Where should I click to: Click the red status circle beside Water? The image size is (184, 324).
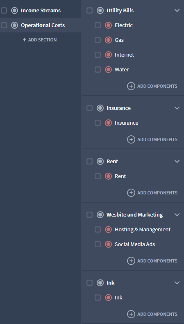(x=109, y=70)
